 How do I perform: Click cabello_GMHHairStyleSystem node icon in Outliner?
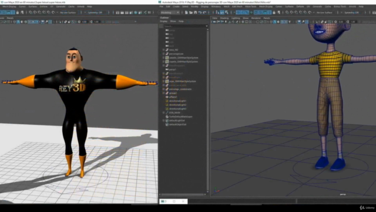167,58
